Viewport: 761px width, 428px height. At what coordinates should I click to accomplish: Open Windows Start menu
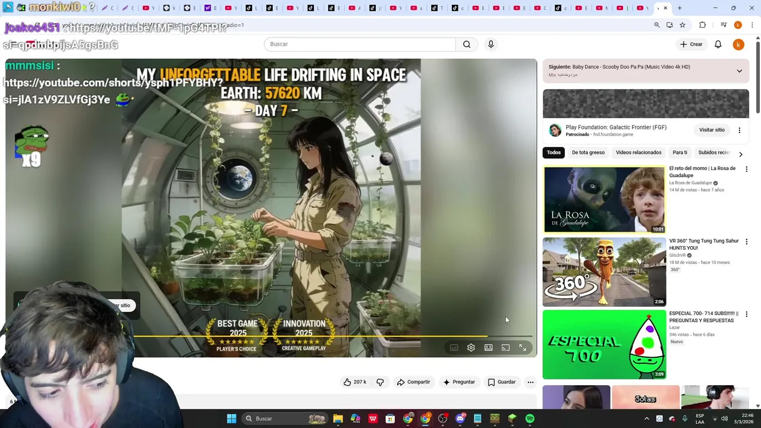tap(231, 419)
